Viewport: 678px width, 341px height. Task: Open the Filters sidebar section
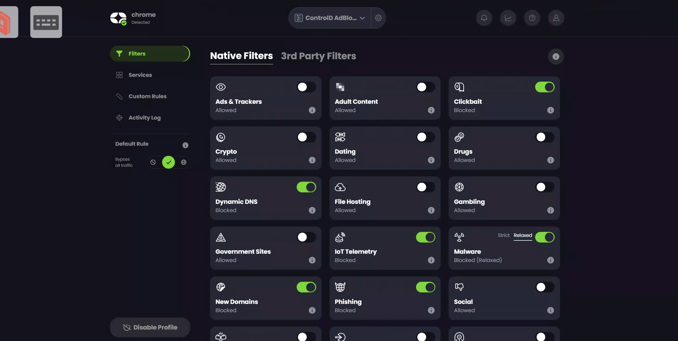tap(150, 54)
